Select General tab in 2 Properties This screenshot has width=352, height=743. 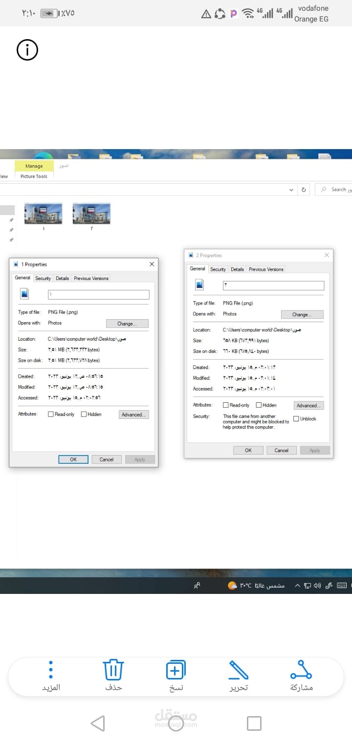(198, 268)
